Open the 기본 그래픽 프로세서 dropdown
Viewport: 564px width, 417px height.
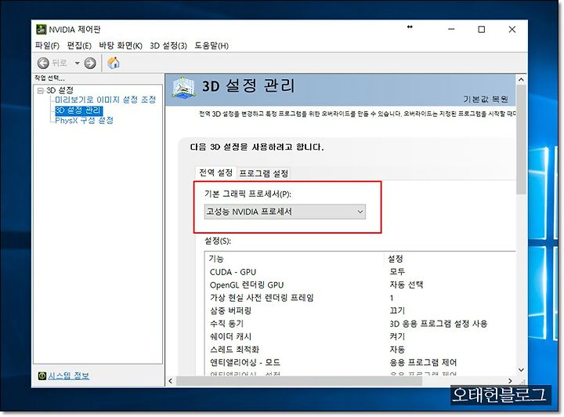[284, 212]
